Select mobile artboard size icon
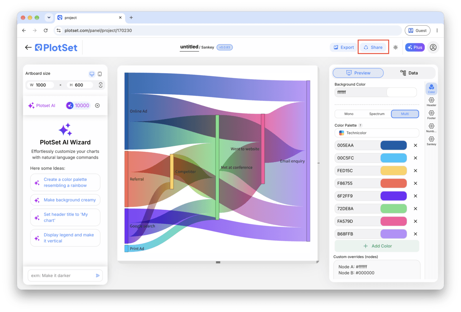This screenshot has height=312, width=461. (x=100, y=74)
